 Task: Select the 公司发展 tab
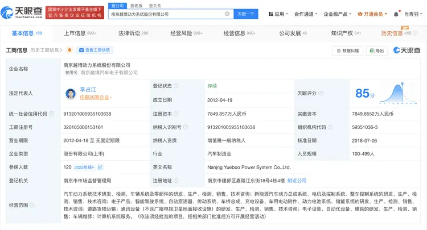tap(293, 33)
